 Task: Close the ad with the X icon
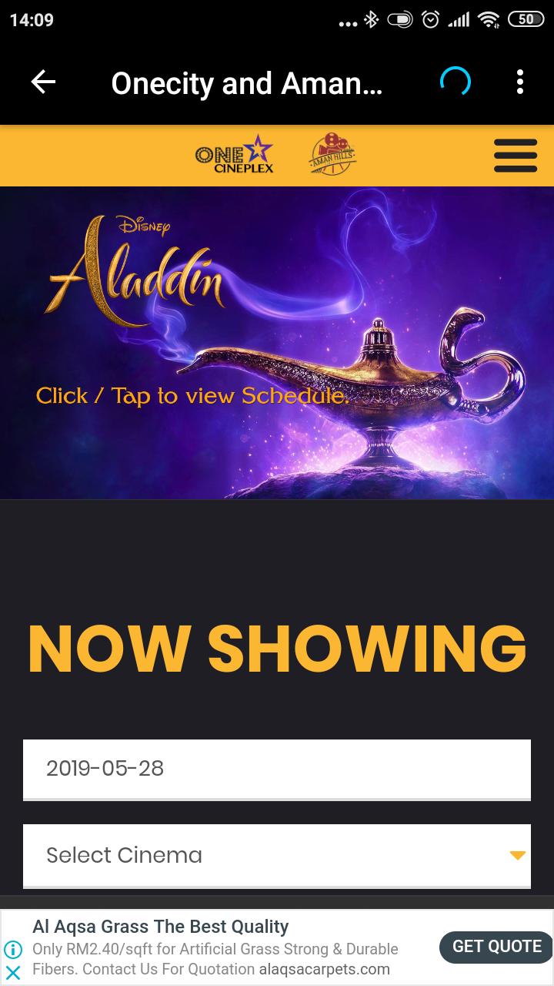click(13, 972)
